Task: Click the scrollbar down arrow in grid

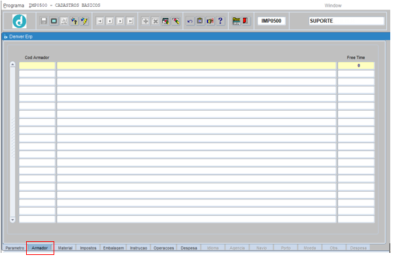Action: point(12,220)
